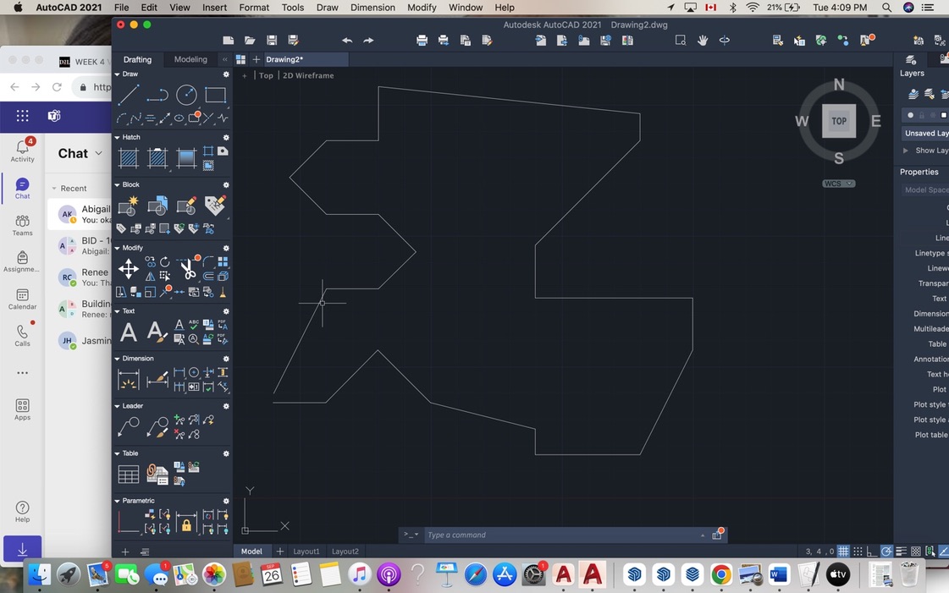949x593 pixels.
Task: Select the Move tool in Modify panel
Action: click(129, 267)
